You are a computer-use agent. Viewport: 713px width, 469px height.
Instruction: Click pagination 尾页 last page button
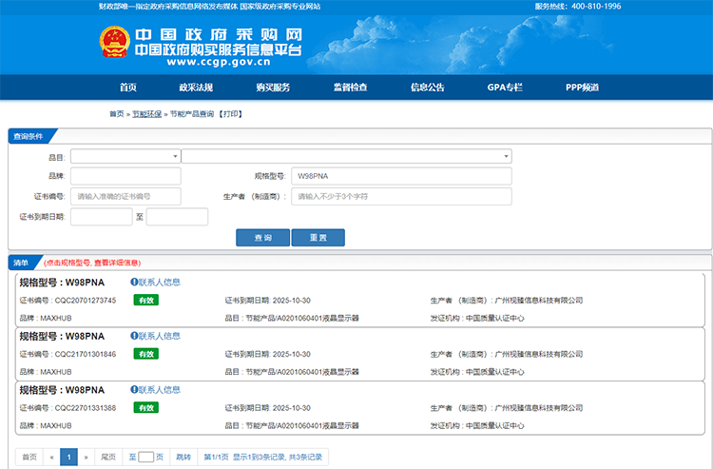click(108, 457)
